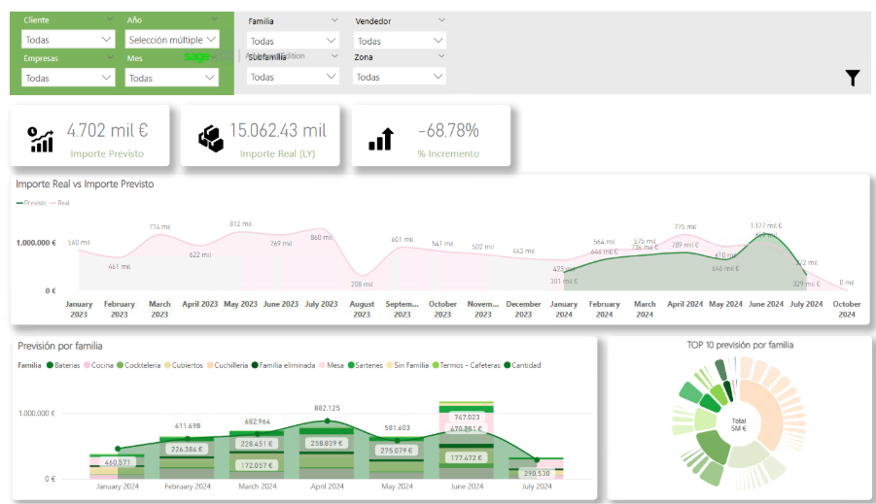Collapse the Año slicer header chevron
876x504 pixels.
coord(214,19)
